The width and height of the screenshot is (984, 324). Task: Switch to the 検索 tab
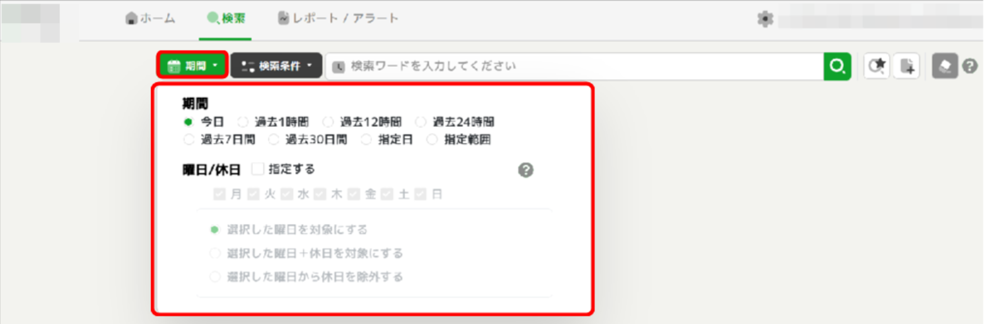tap(225, 19)
